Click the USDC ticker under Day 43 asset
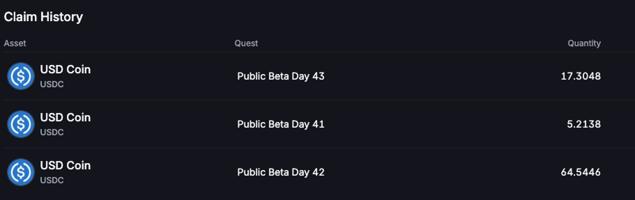This screenshot has height=200, width=635. pos(52,84)
